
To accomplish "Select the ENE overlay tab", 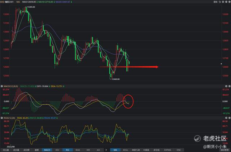I will (179, 150).
